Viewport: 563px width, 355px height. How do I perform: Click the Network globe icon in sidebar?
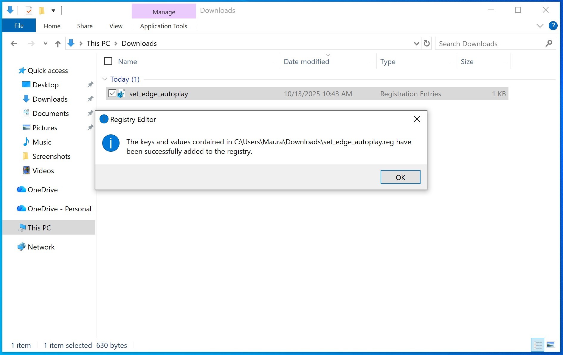[21, 247]
